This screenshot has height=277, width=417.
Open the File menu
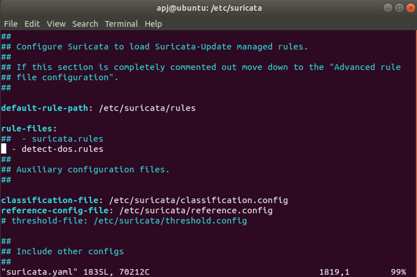coord(11,24)
